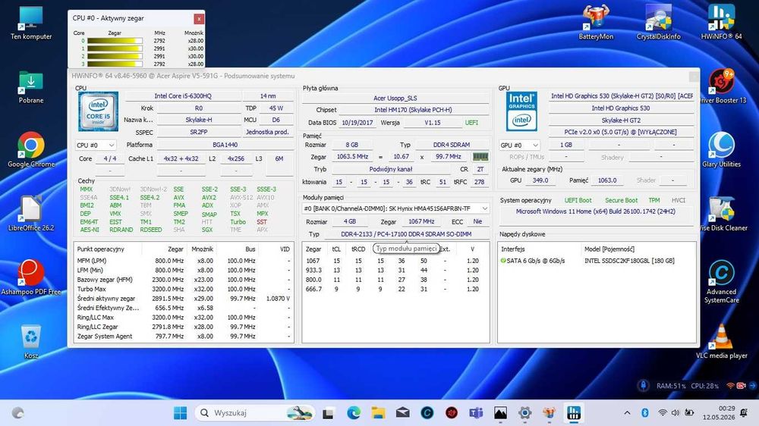Open the Kosz recycle bin
Viewport: 759px width, 426px height.
click(31, 341)
